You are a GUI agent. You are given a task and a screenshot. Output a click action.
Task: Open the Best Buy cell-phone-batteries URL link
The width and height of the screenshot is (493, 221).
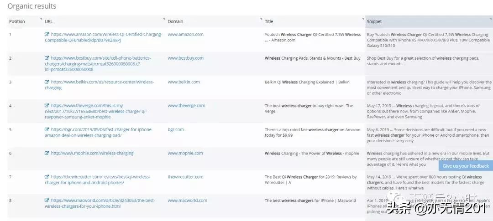98,64
